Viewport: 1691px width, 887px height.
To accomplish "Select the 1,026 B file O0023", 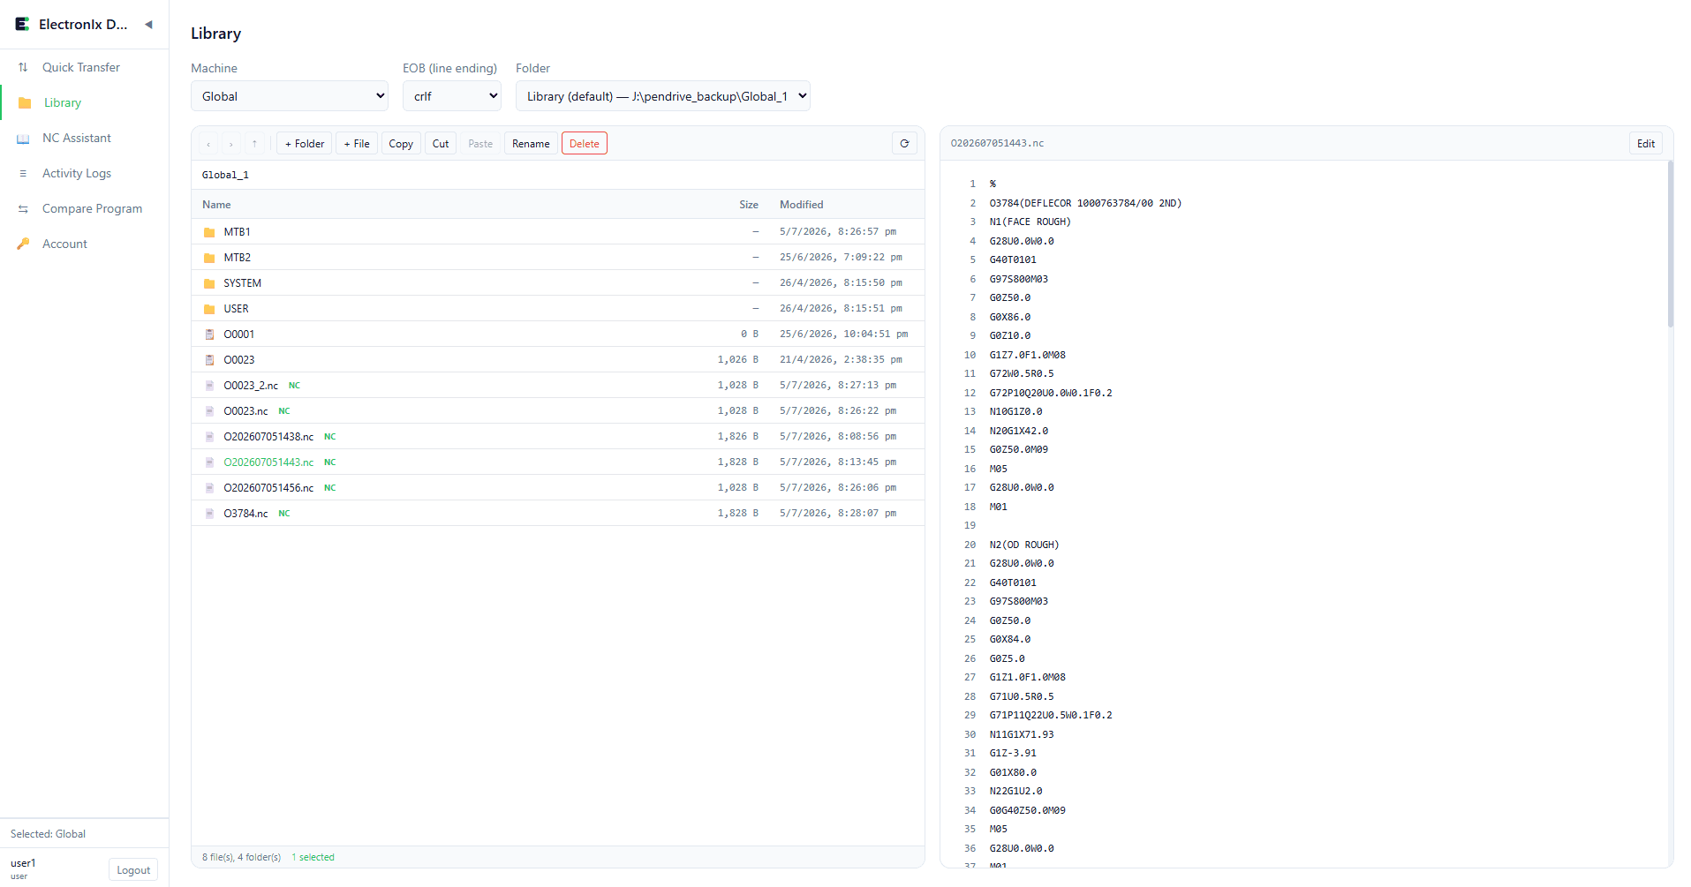I will [558, 359].
